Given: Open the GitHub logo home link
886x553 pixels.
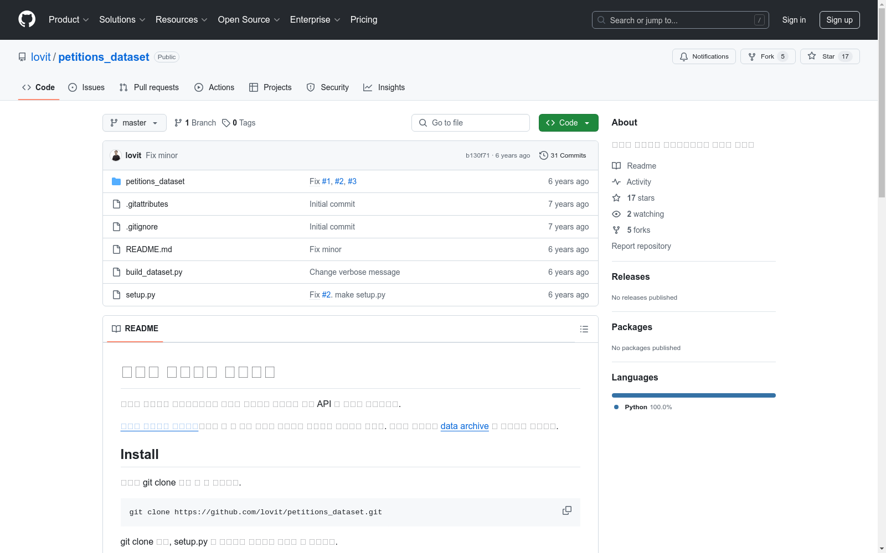Looking at the screenshot, I should click(x=27, y=19).
